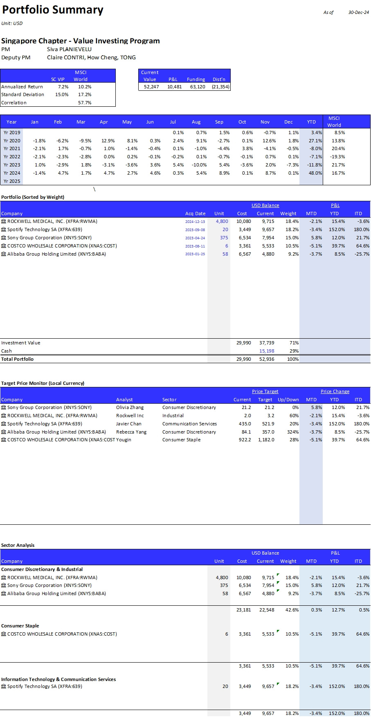
Task: Click Rockwell Medical stock icon in Portfolio table
Action: [4, 221]
